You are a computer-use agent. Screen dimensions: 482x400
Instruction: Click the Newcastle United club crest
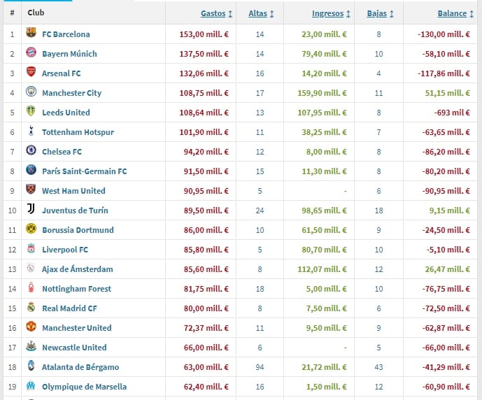(x=31, y=346)
